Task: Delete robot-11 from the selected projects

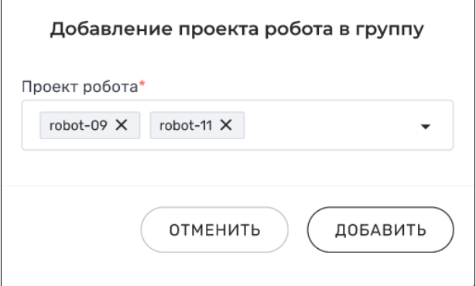Action: 226,124
